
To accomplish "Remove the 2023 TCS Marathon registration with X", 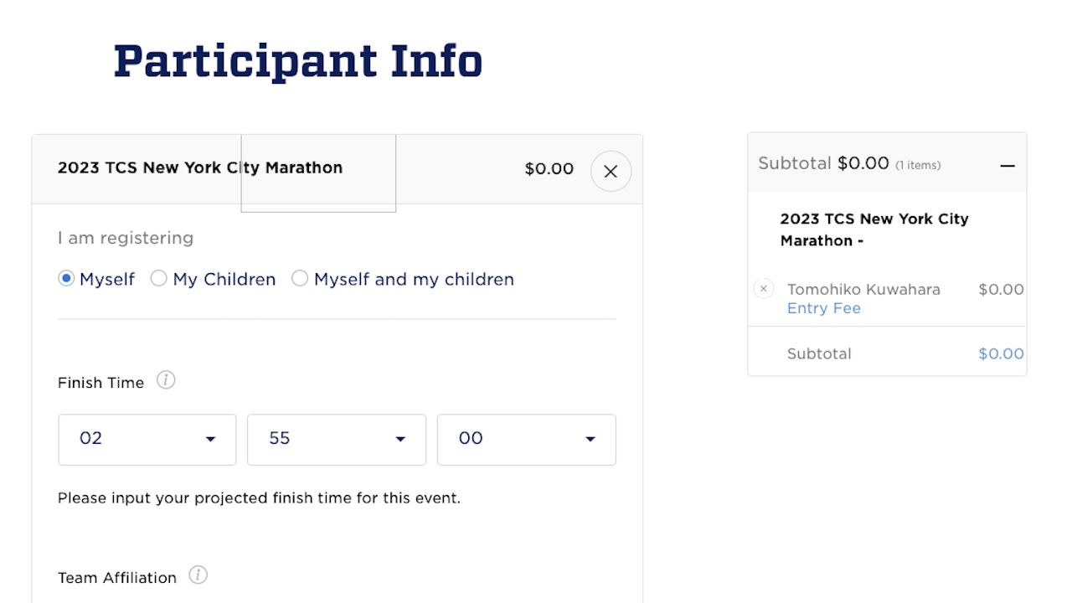I will (x=611, y=171).
